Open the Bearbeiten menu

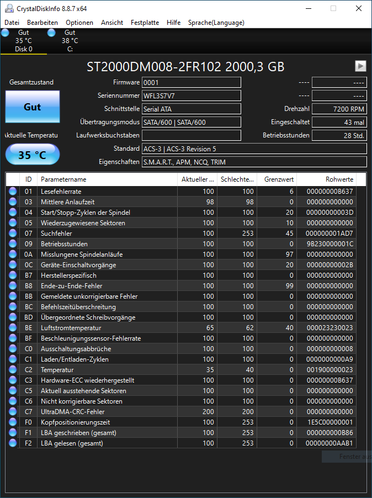pos(42,23)
